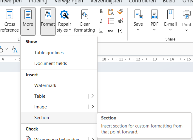Viewport: 193px width, 140px height.
Task: Switch to the Controleren ribbon tab
Action: point(142,1)
